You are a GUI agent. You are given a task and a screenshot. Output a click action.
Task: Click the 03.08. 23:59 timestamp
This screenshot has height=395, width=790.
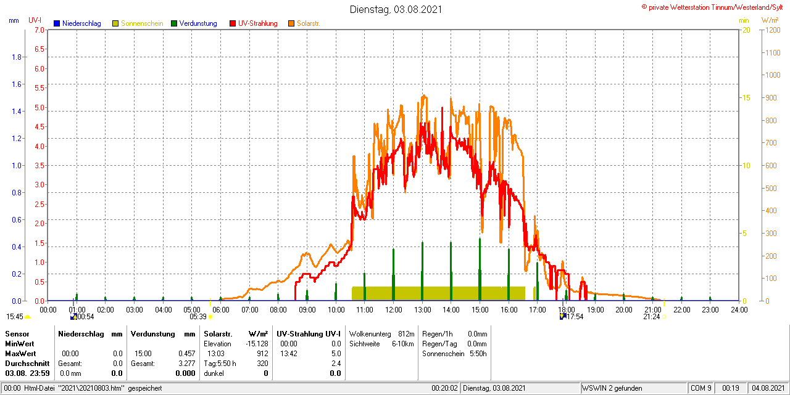coord(27,373)
